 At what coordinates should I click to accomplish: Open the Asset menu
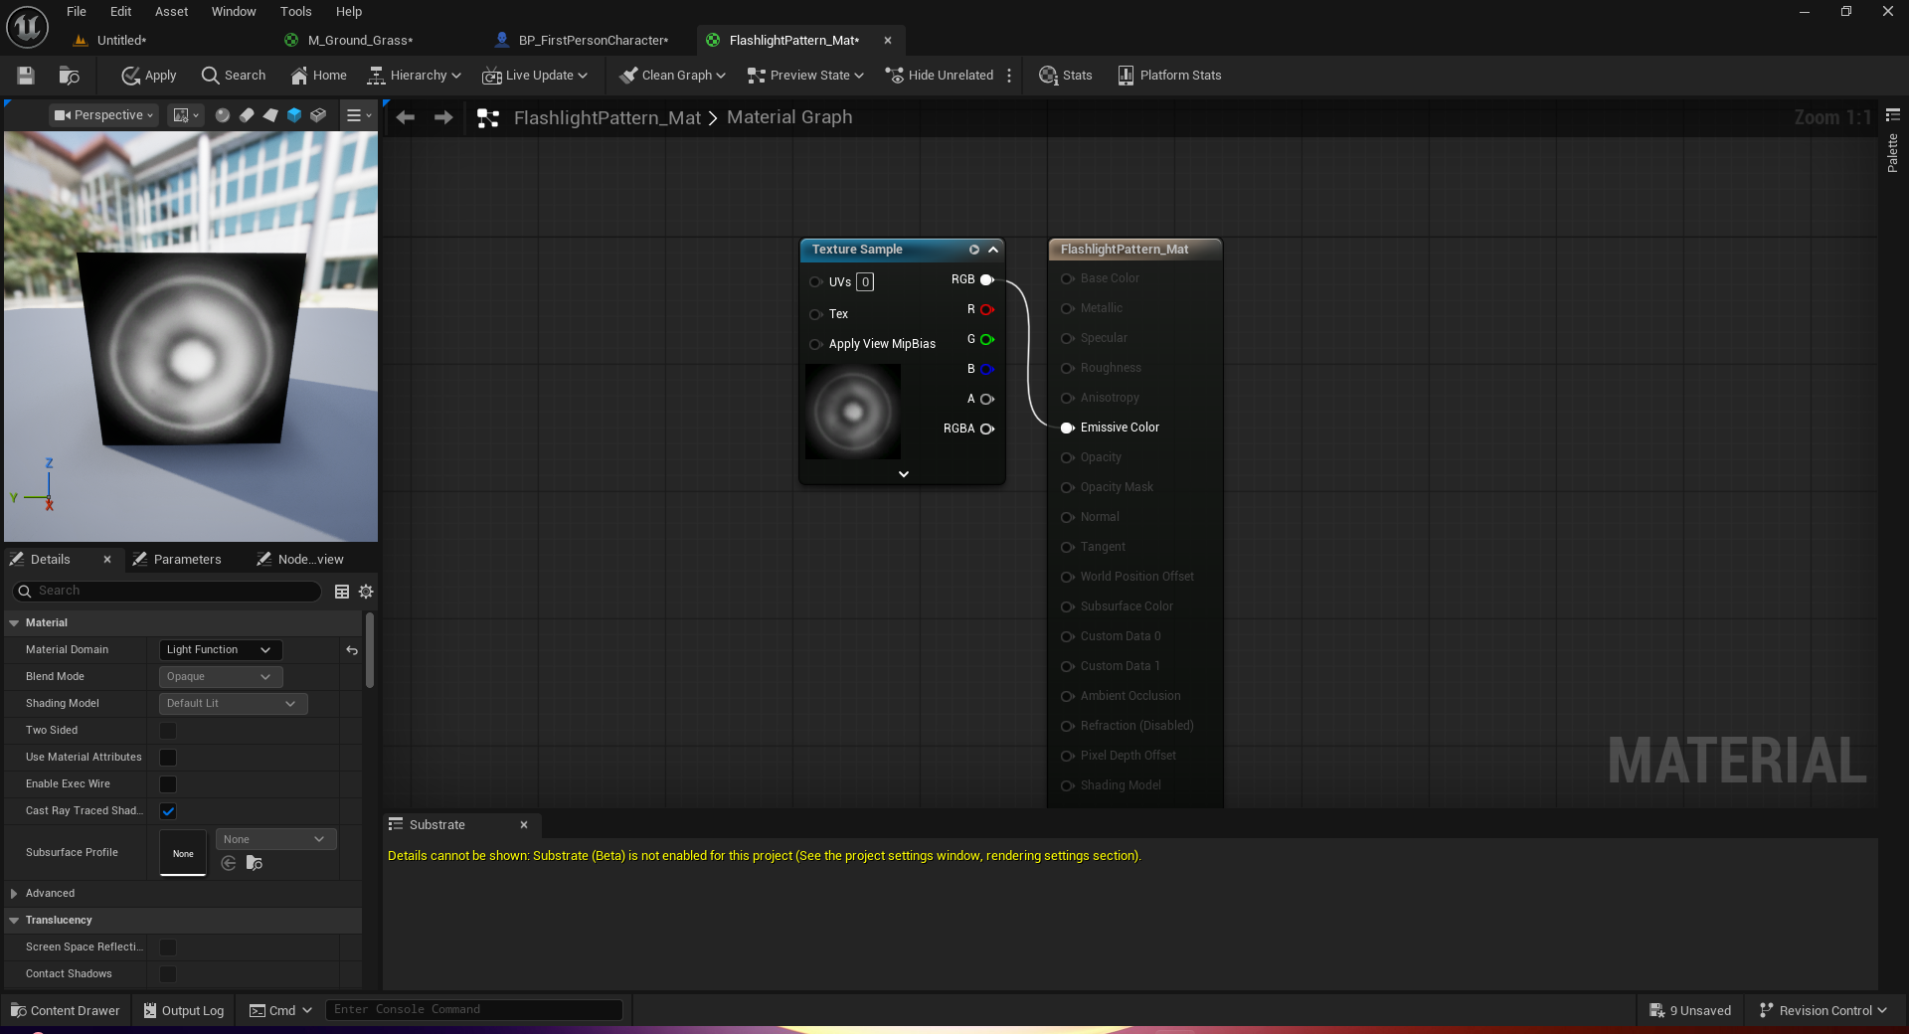[171, 12]
